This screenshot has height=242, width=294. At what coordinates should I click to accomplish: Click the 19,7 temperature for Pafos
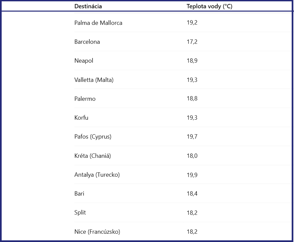coord(192,137)
